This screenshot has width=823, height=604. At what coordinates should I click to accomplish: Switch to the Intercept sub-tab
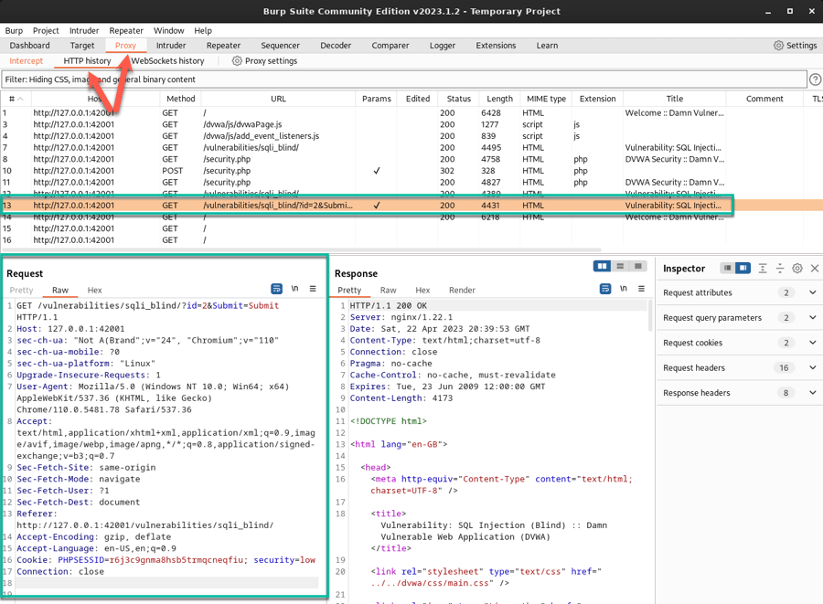pyautogui.click(x=27, y=61)
